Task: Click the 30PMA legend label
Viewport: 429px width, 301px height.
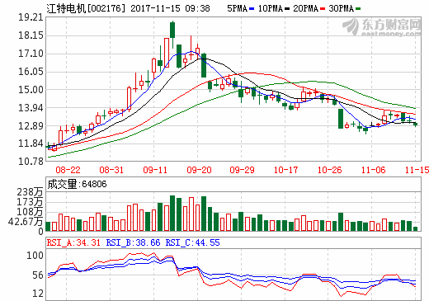Action: coord(341,8)
